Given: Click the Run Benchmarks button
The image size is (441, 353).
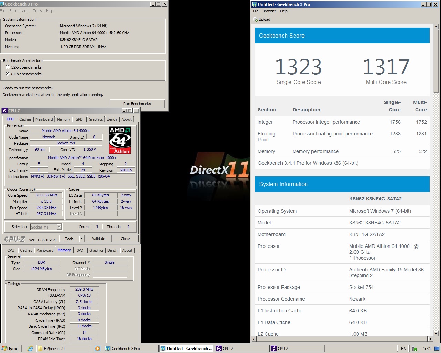Looking at the screenshot, I should tap(137, 104).
